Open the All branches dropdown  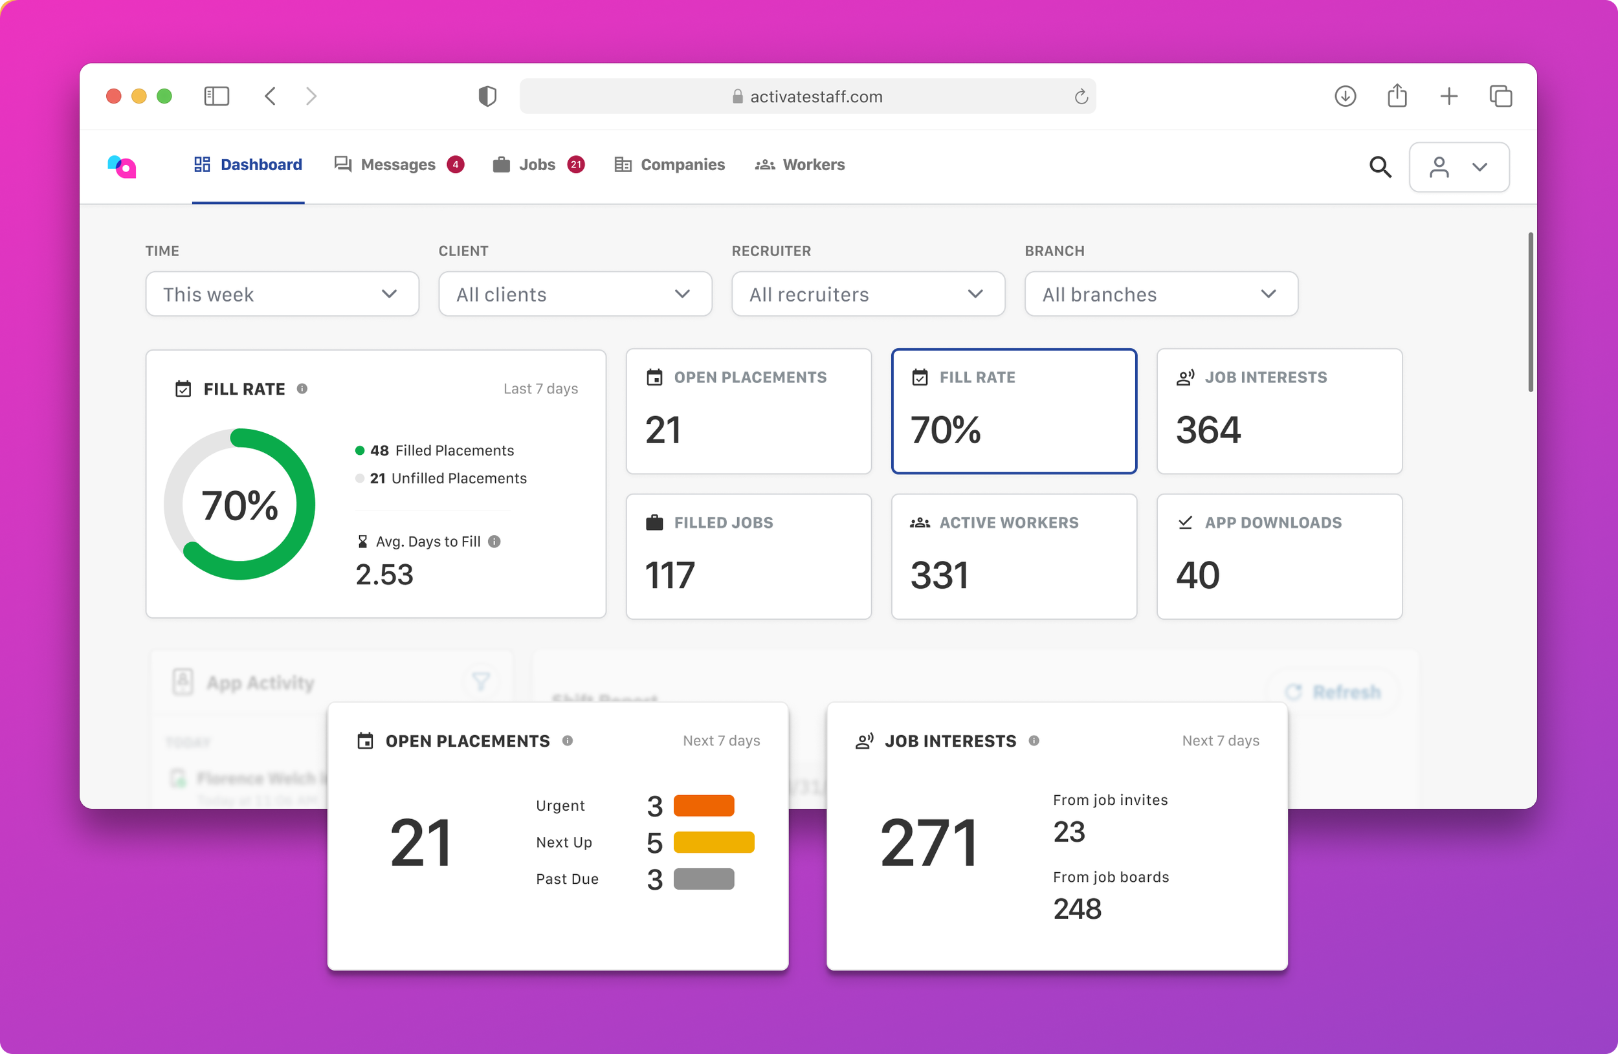click(x=1161, y=294)
